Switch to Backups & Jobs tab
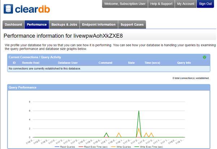217x149 pixels. coord(64,25)
